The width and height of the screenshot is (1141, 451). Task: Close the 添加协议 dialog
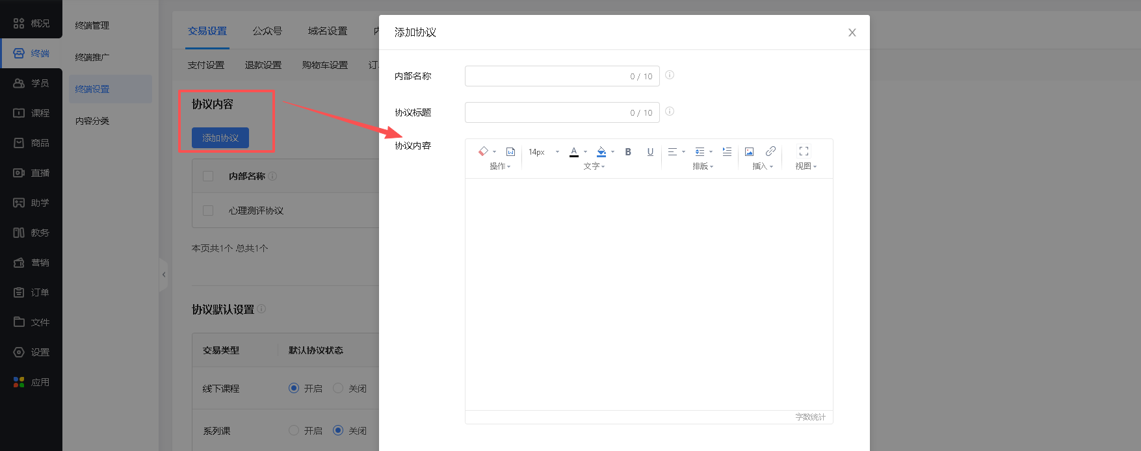click(852, 32)
